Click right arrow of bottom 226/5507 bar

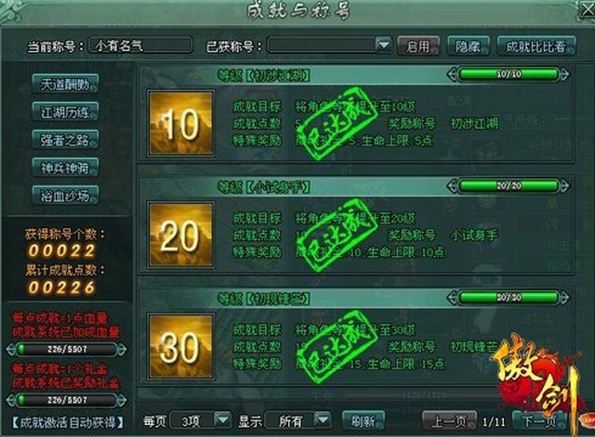[x=122, y=400]
